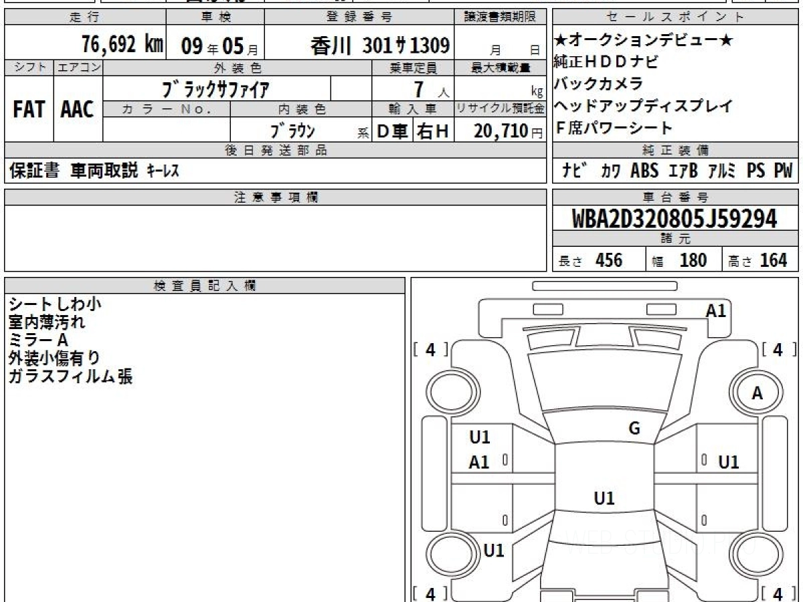Select inspector note 室内薄汚れ
This screenshot has height=602, width=803.
pos(47,322)
